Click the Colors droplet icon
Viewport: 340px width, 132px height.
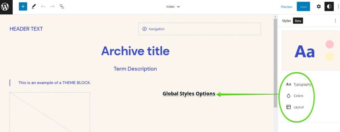pos(289,96)
